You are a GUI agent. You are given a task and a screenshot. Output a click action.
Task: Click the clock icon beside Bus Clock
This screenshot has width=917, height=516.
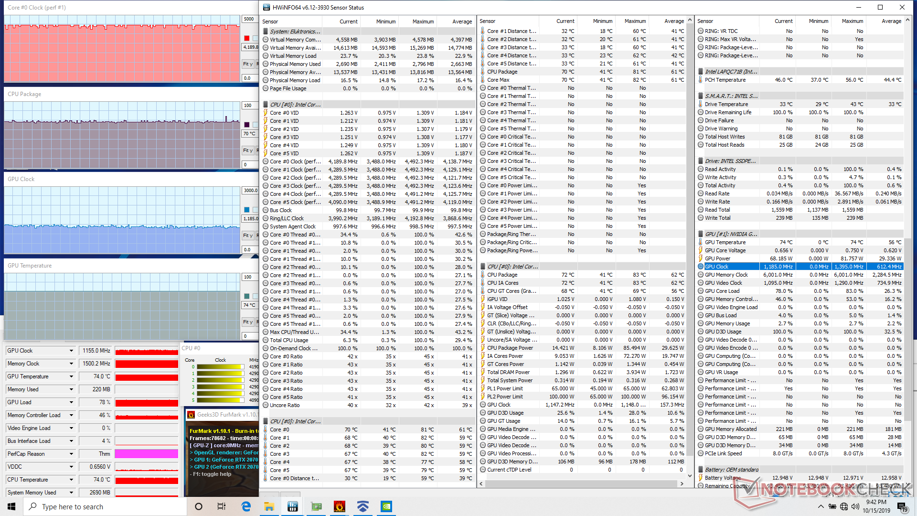[x=266, y=210]
